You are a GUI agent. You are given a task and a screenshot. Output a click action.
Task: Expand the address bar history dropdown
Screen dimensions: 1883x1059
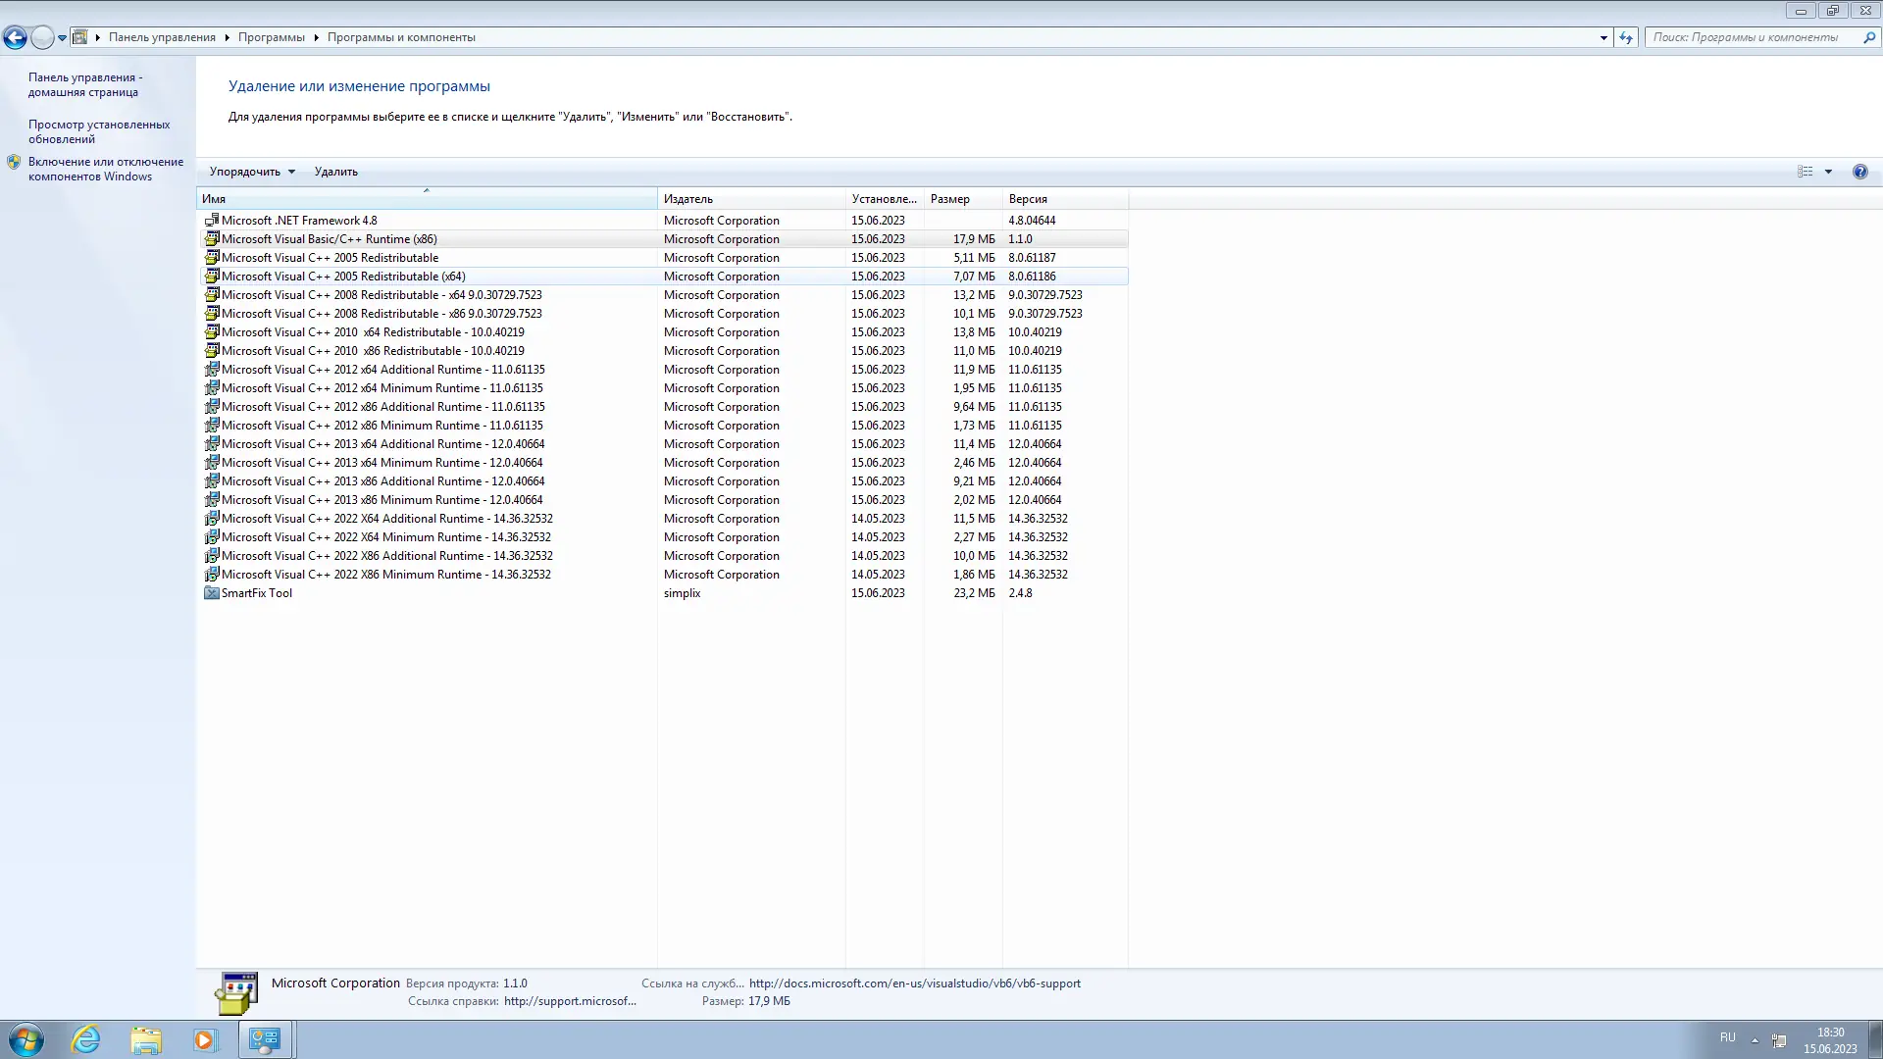[x=1603, y=37]
